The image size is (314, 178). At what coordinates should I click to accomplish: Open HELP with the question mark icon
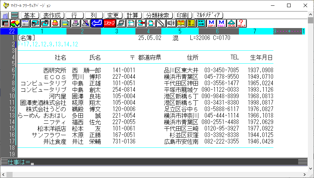coord(242,23)
